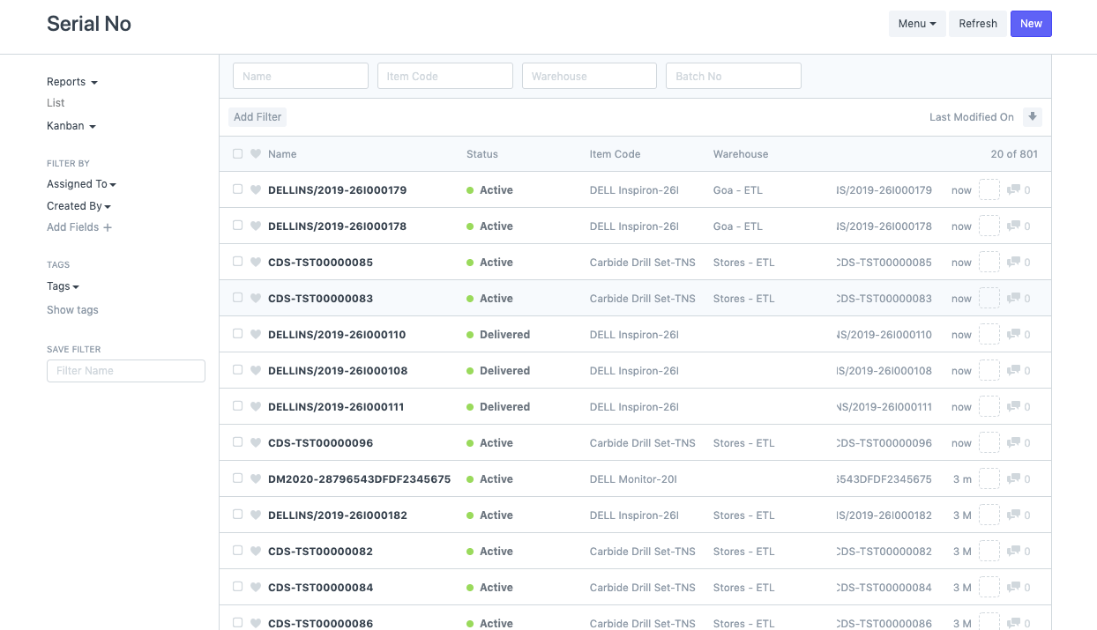Open Assigned To filter dropdown

pos(81,184)
